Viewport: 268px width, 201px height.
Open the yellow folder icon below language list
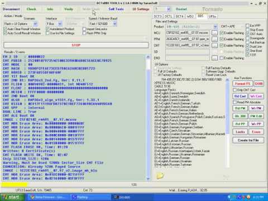click(160, 176)
